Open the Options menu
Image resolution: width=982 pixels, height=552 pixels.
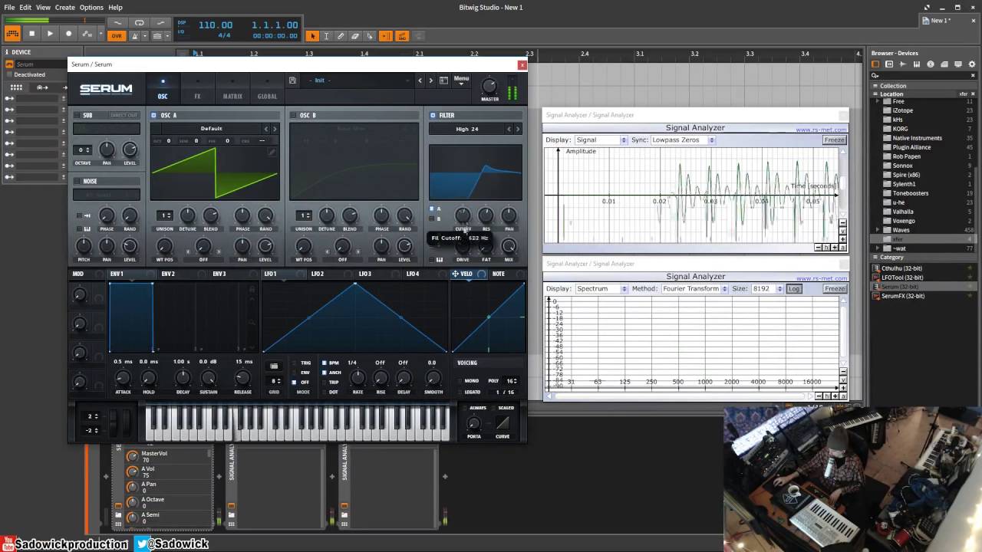[x=91, y=7]
